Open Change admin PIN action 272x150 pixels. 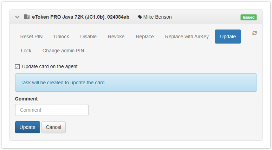click(63, 51)
